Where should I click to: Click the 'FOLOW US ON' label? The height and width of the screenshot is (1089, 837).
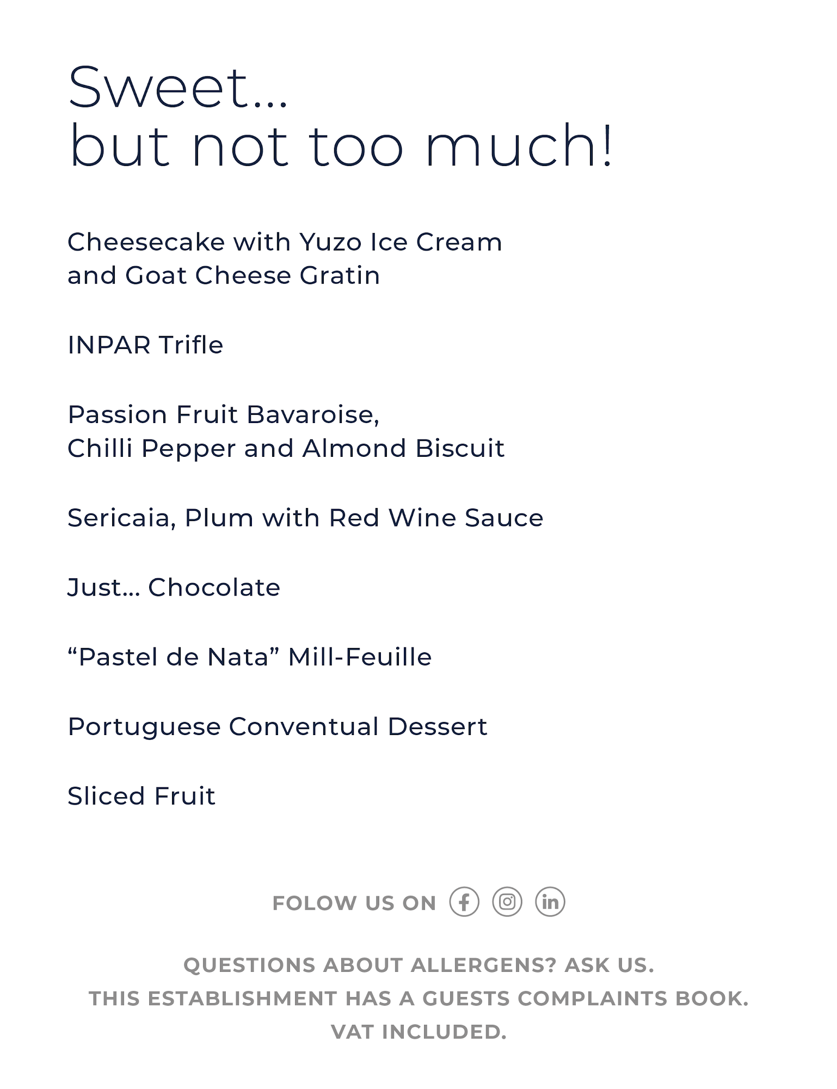click(354, 903)
